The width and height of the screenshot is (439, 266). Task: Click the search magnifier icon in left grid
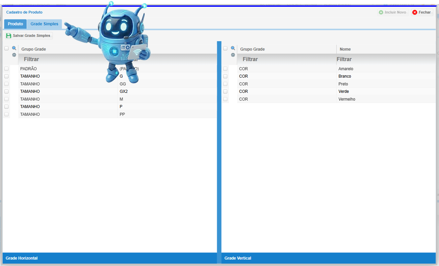pyautogui.click(x=14, y=48)
